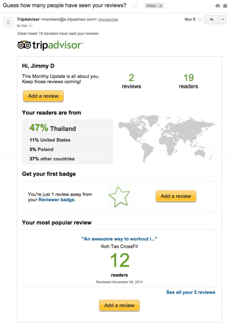Toggle the importance marker beside subject
This screenshot has width=231, height=324.
pos(136,6)
